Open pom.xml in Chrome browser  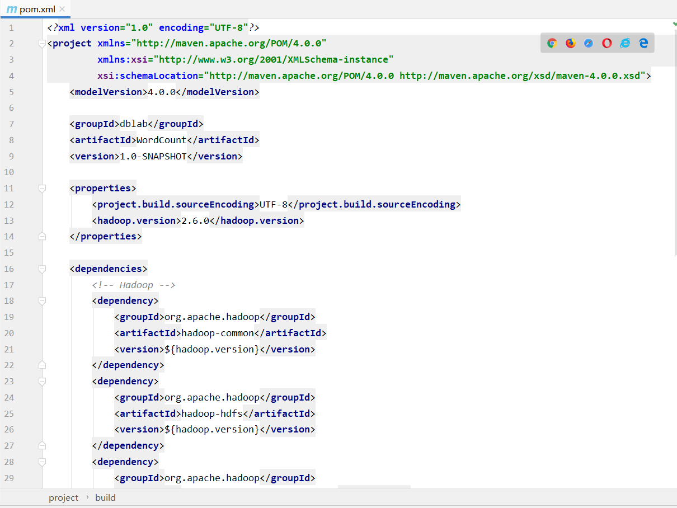(552, 43)
